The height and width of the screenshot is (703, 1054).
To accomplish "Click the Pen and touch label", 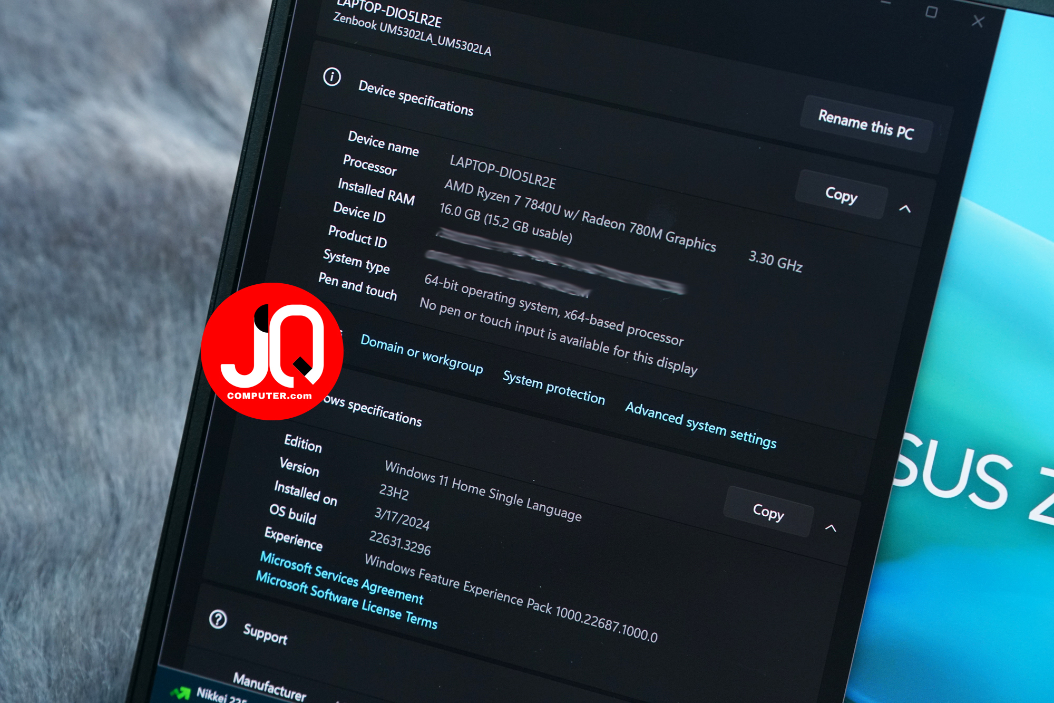I will [x=357, y=286].
